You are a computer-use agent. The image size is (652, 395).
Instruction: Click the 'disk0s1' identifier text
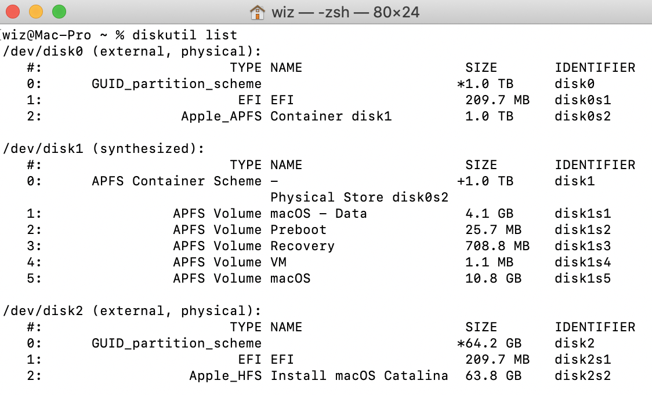tap(582, 100)
